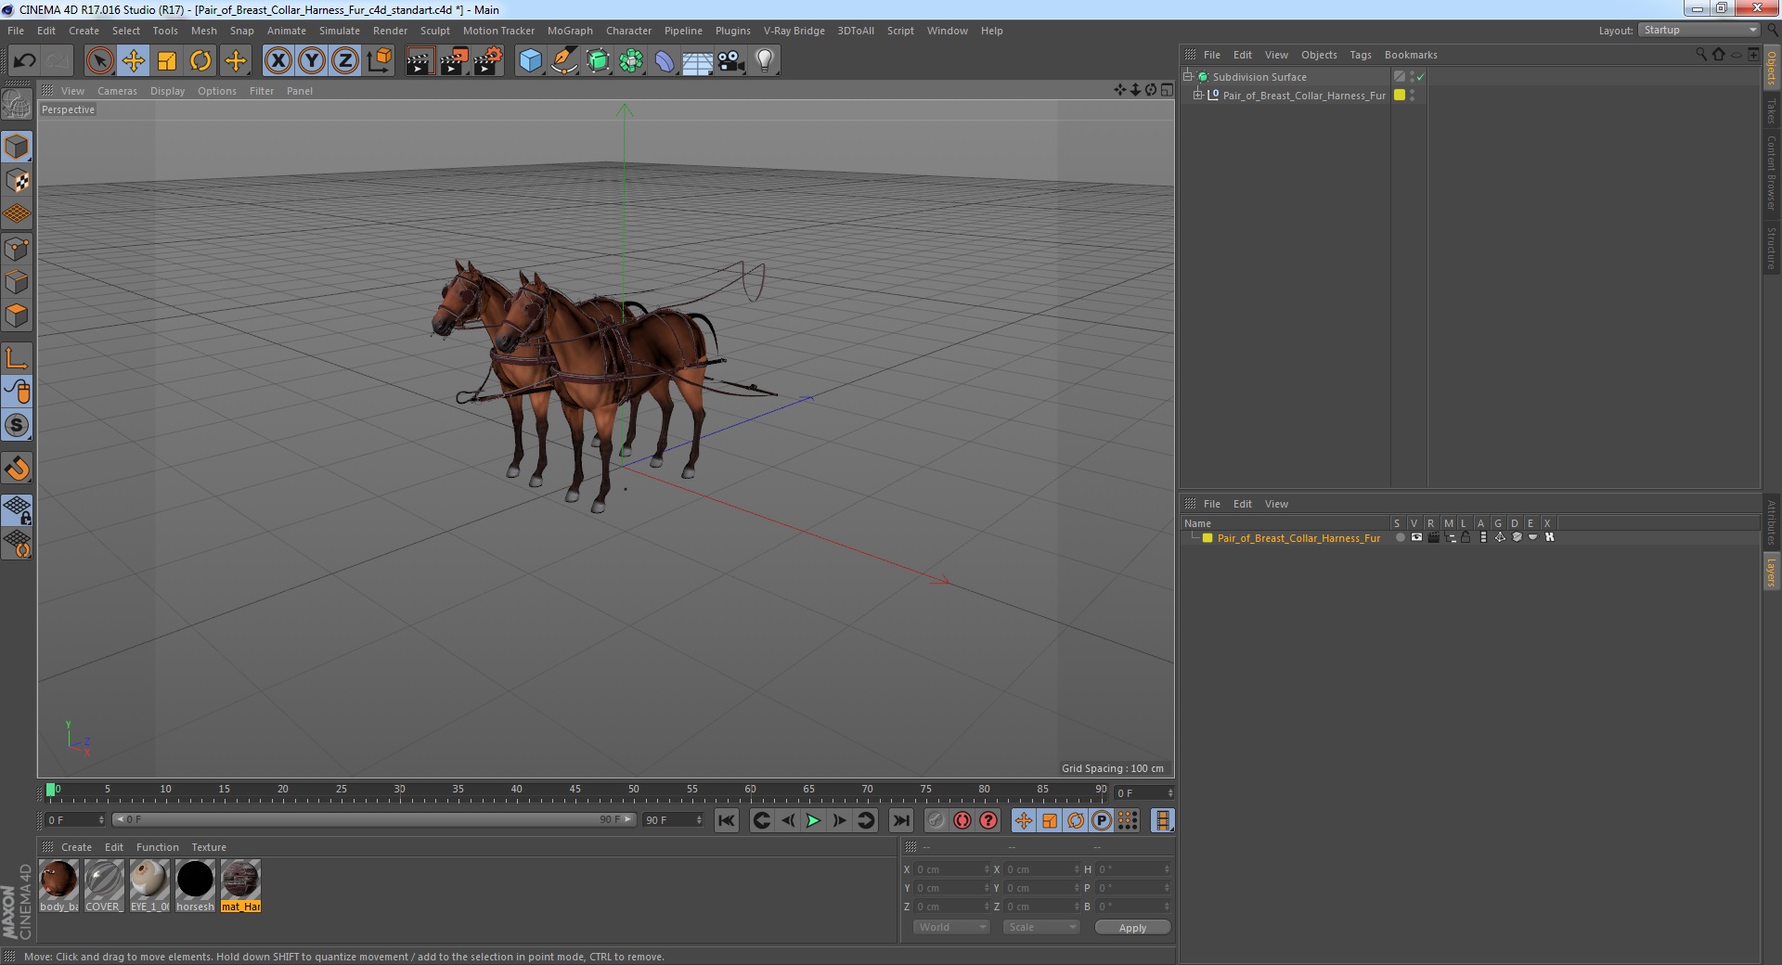
Task: Open the V-Ray Bridge menu
Action: click(794, 31)
